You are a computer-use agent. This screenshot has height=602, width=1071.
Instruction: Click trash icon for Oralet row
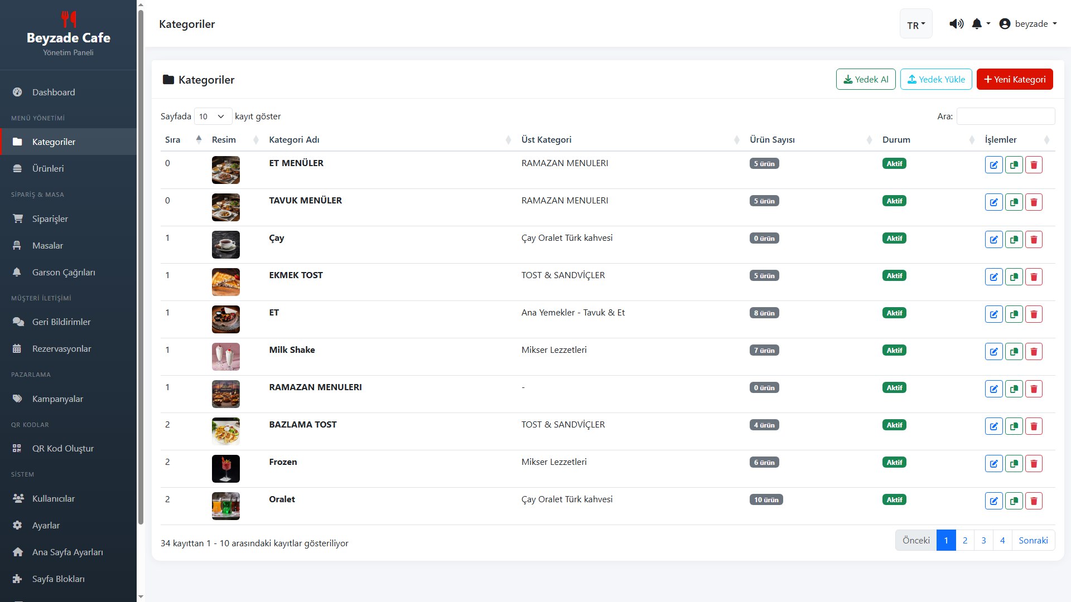1034,501
